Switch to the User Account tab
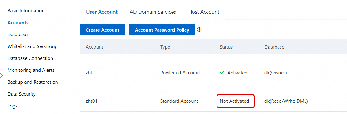This screenshot has width=347, height=114. (102, 12)
